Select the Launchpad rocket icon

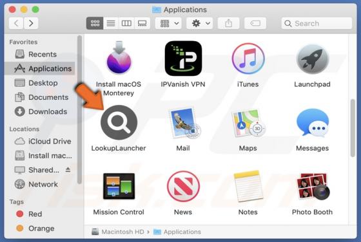pos(313,59)
